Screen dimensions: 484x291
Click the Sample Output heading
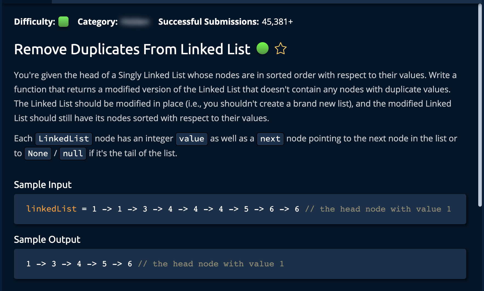(47, 239)
